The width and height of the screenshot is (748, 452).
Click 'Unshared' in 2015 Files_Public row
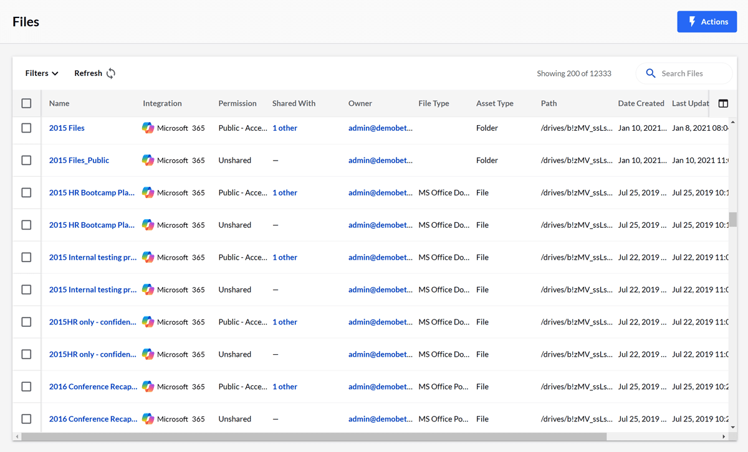click(235, 160)
